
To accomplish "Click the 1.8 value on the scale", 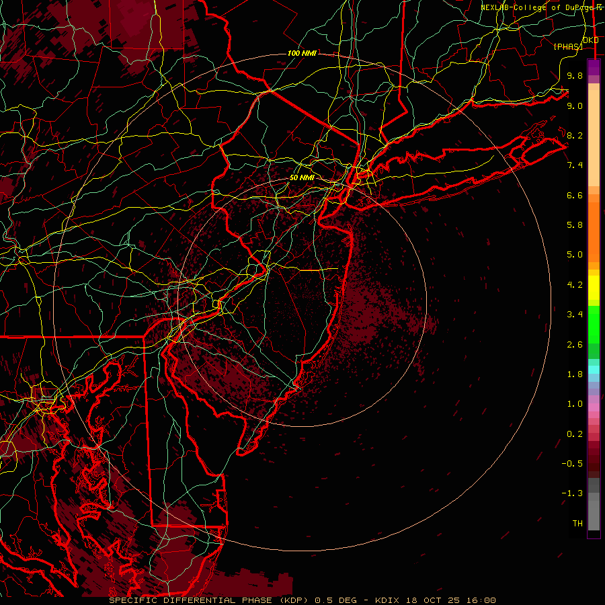I will pyautogui.click(x=575, y=374).
